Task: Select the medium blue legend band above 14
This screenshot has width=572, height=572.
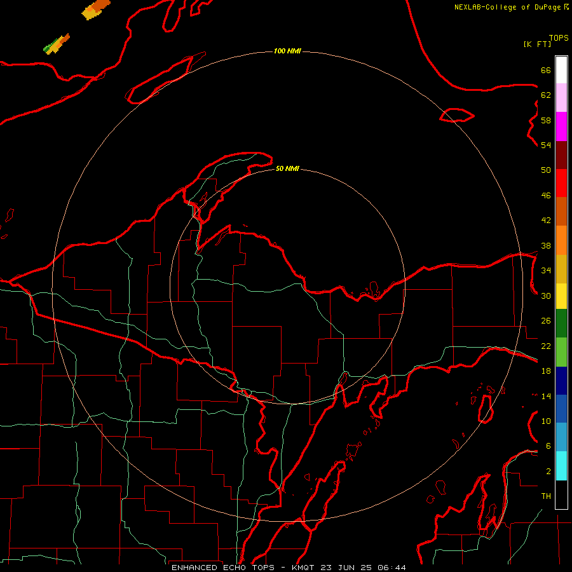Action: [x=561, y=409]
